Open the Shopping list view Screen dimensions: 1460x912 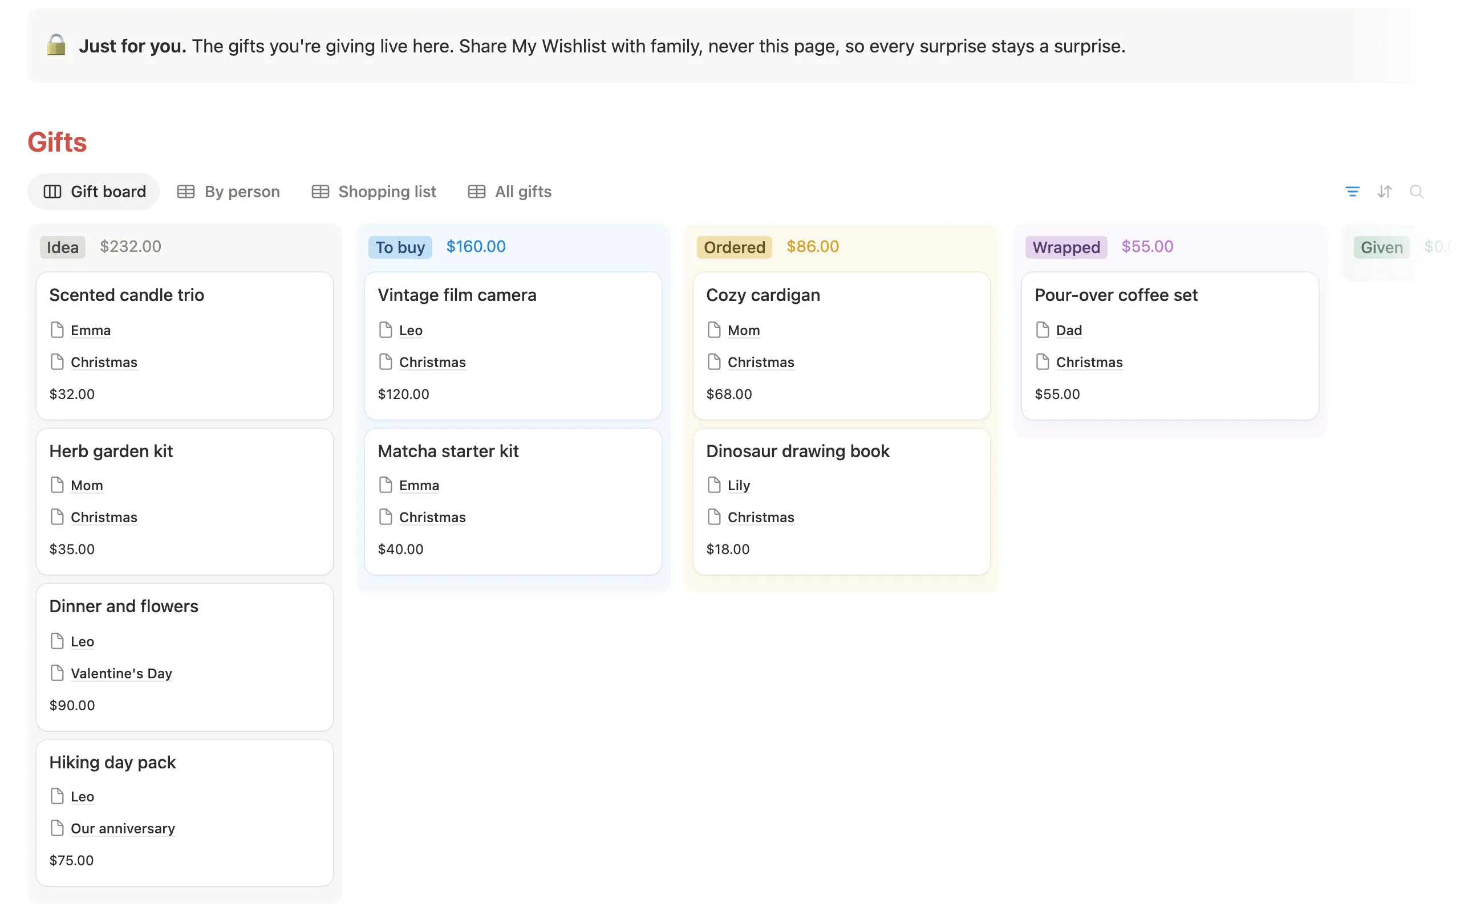coord(374,192)
